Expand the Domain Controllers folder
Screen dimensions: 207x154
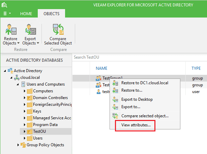[25, 98]
